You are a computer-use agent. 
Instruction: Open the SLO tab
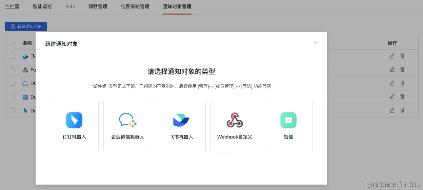pyautogui.click(x=70, y=6)
